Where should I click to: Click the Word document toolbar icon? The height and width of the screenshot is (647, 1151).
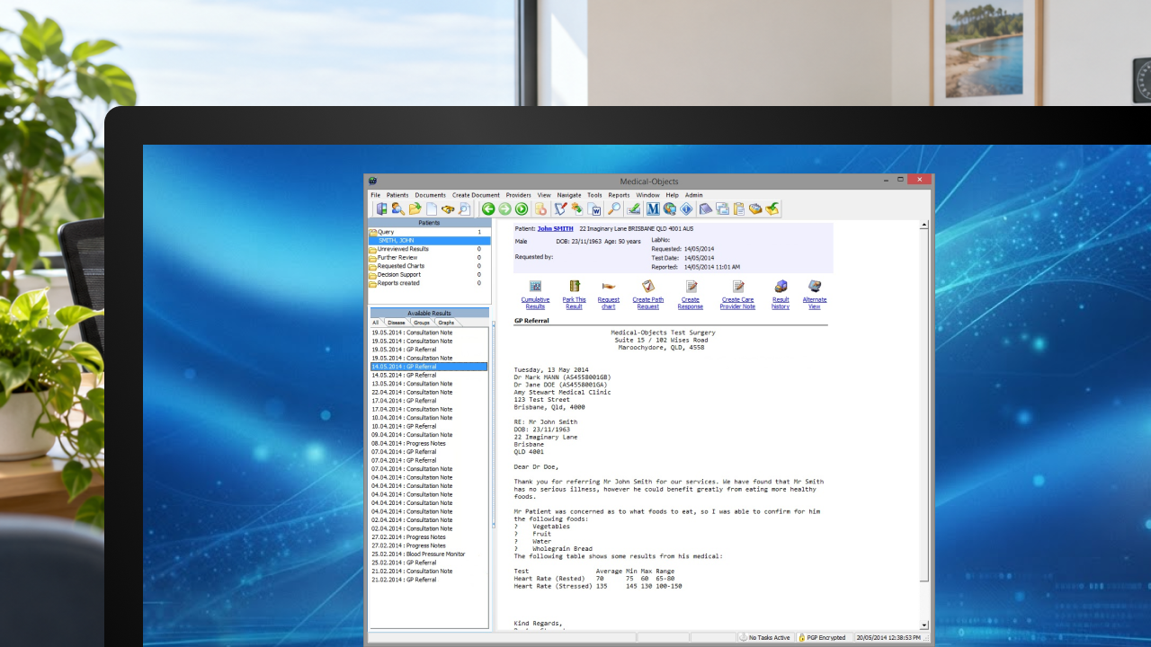coord(594,209)
